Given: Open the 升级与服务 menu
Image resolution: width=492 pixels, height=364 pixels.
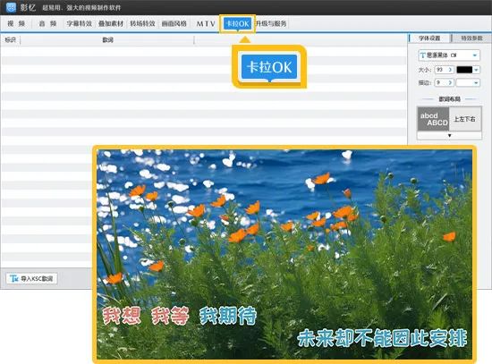Looking at the screenshot, I should [271, 23].
